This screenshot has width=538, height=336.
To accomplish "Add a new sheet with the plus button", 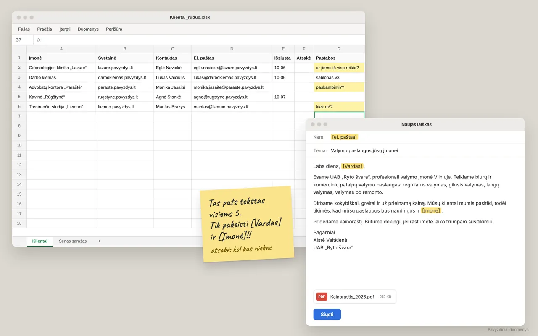I will [99, 241].
